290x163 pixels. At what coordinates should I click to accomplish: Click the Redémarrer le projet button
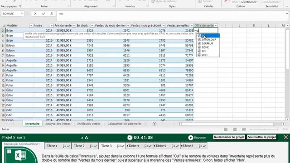point(229,137)
